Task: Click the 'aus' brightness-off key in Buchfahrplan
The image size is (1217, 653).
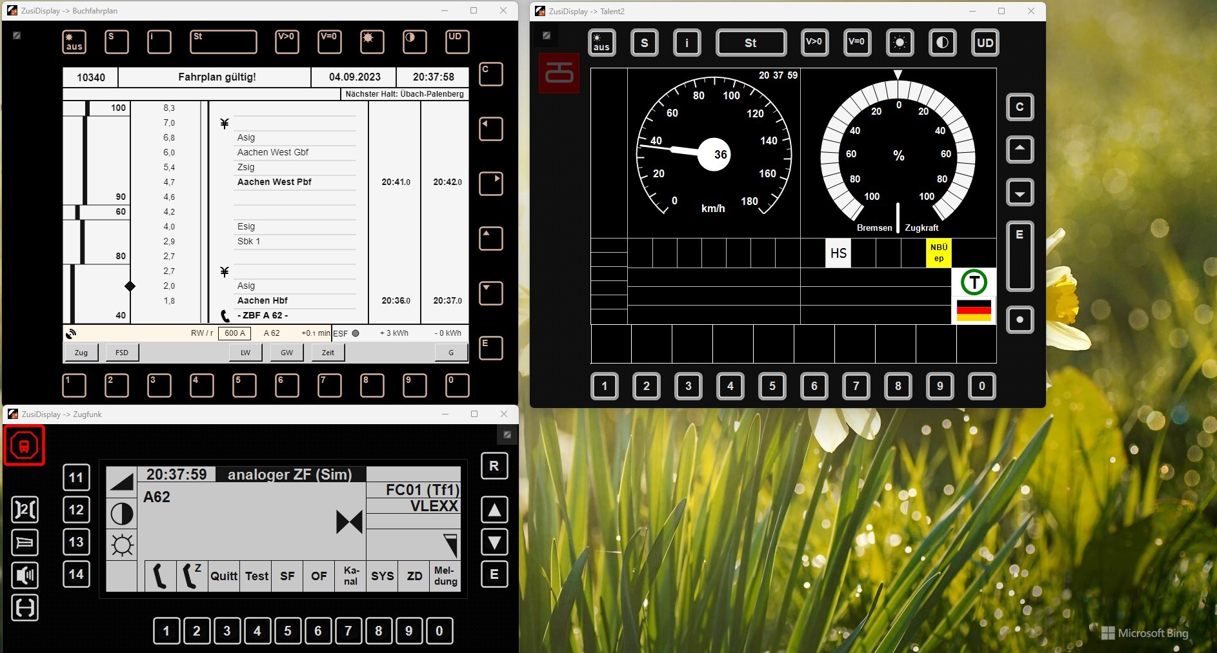Action: pyautogui.click(x=74, y=42)
